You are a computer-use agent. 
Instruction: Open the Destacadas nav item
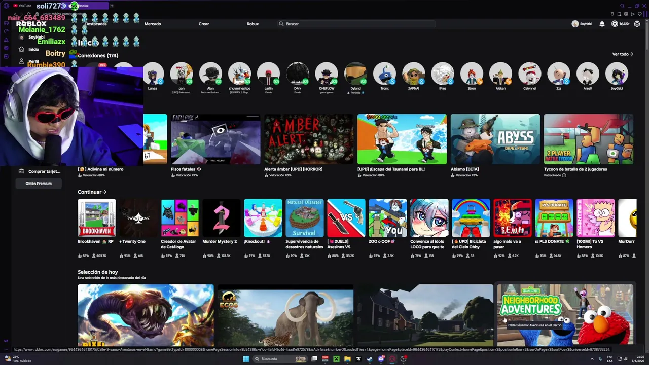pyautogui.click(x=96, y=24)
